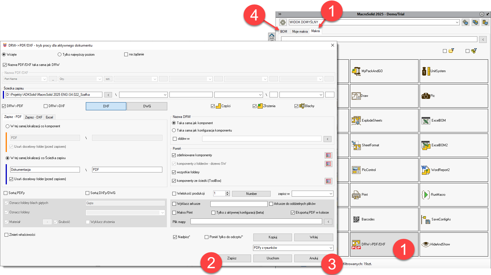Open the first dropdown after Ścieżka zapisu path
491x275 pixels.
(143, 95)
